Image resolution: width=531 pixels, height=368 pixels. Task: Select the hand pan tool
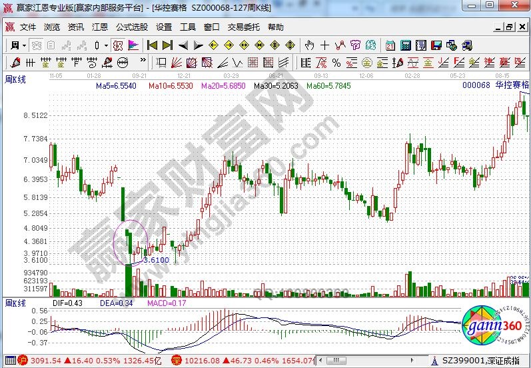pos(309,45)
